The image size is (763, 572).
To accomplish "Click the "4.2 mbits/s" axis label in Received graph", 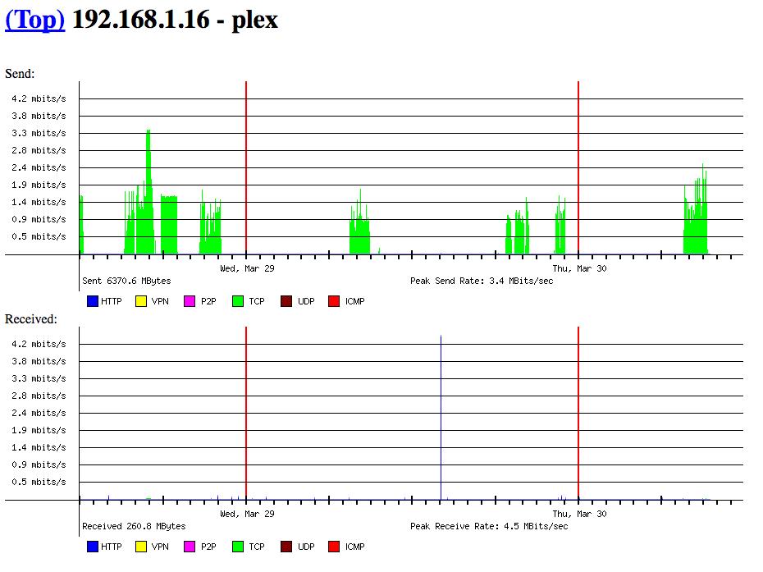I will (x=39, y=344).
